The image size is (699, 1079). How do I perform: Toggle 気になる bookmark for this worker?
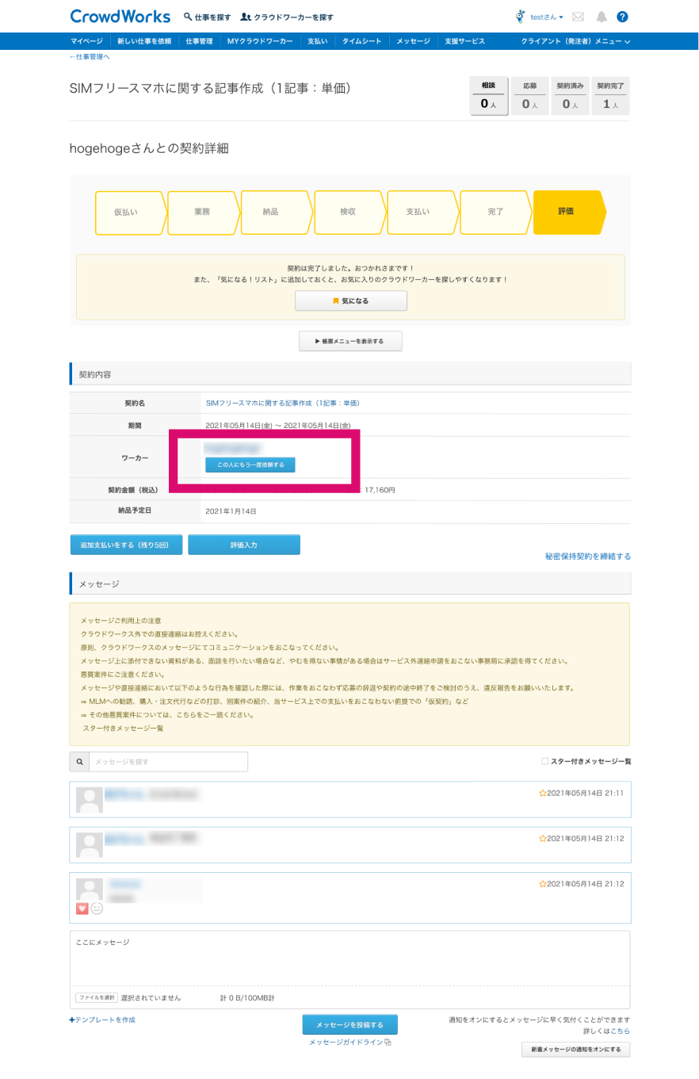tap(350, 301)
